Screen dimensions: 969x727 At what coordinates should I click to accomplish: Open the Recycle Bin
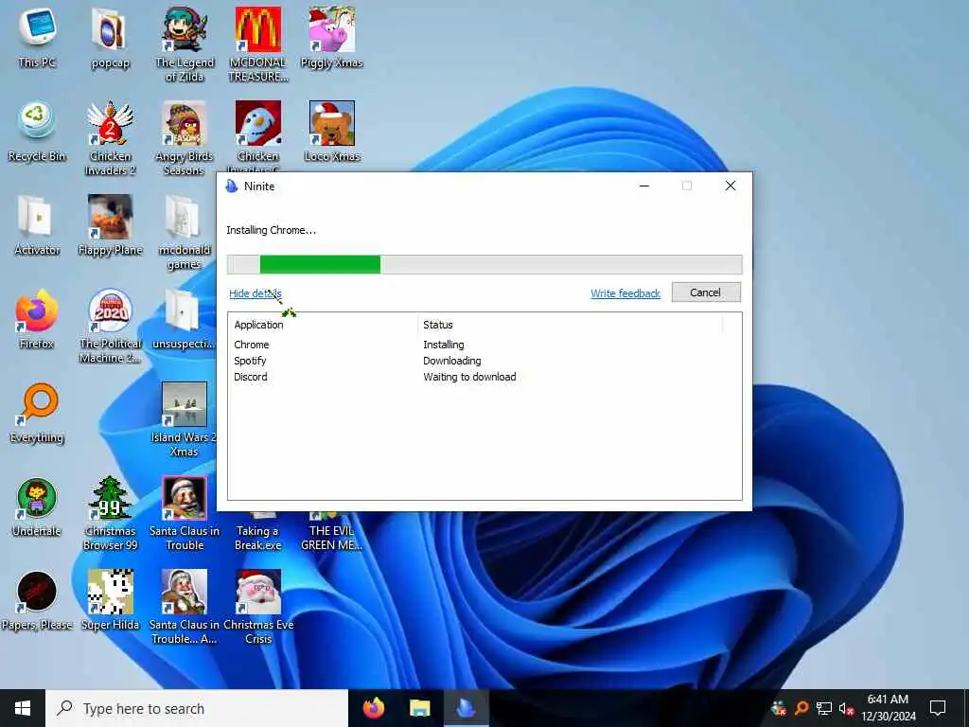point(37,131)
